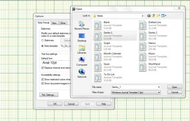Select the 'Genko 2' file name text
Image resolution: width=190 pixels, height=121 pixels.
point(153,33)
